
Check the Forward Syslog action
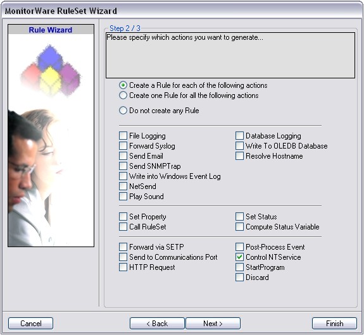pyautogui.click(x=123, y=145)
